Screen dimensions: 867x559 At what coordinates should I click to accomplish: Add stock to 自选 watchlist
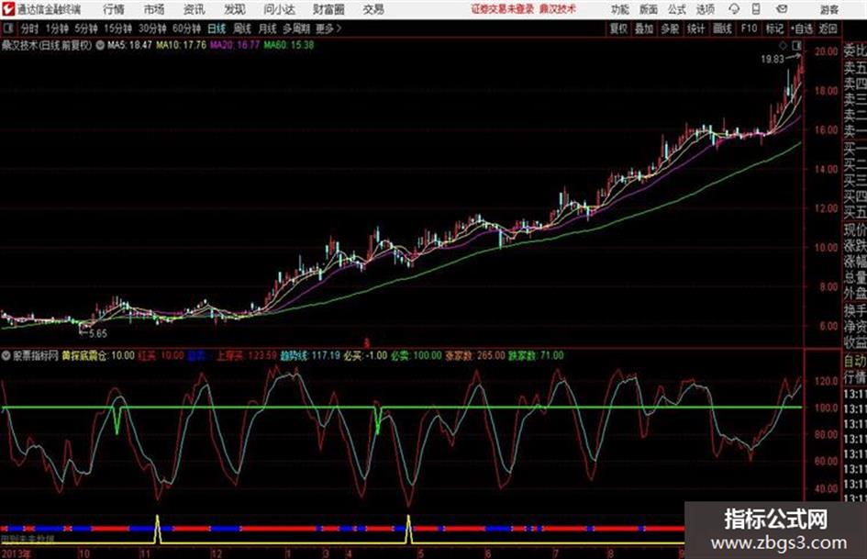click(802, 28)
